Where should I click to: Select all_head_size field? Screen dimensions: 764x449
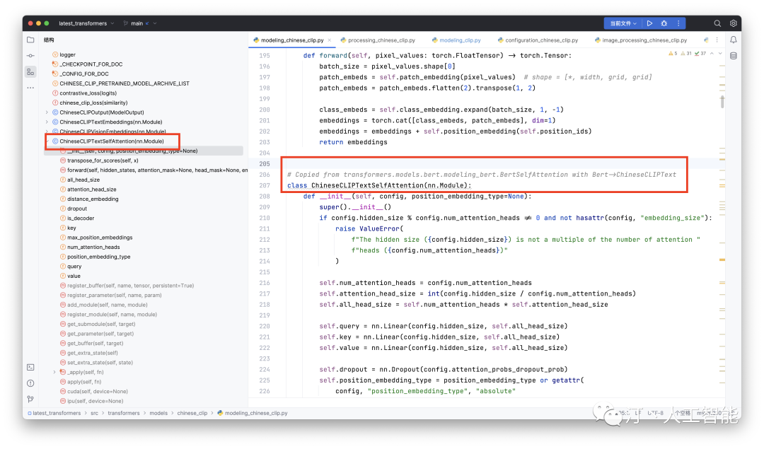click(83, 180)
